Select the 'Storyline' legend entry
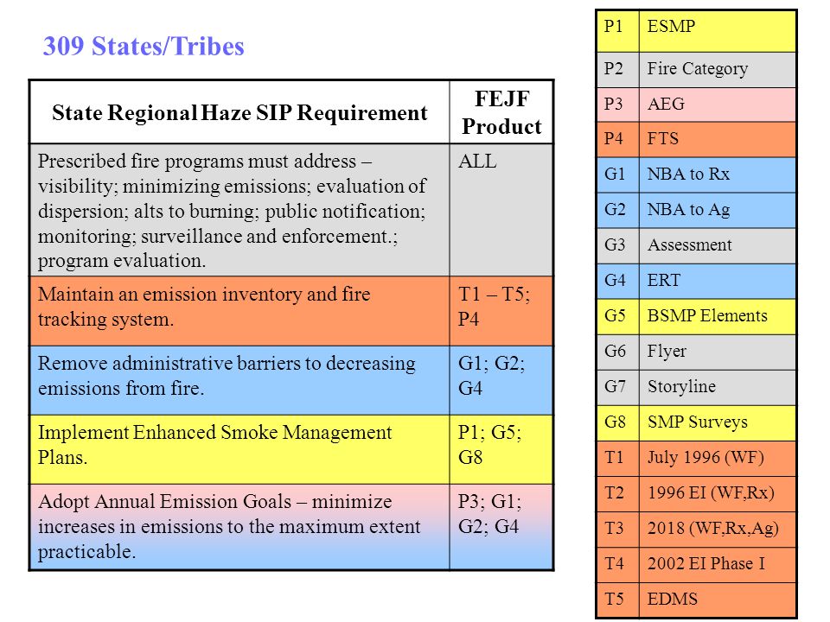 point(718,388)
